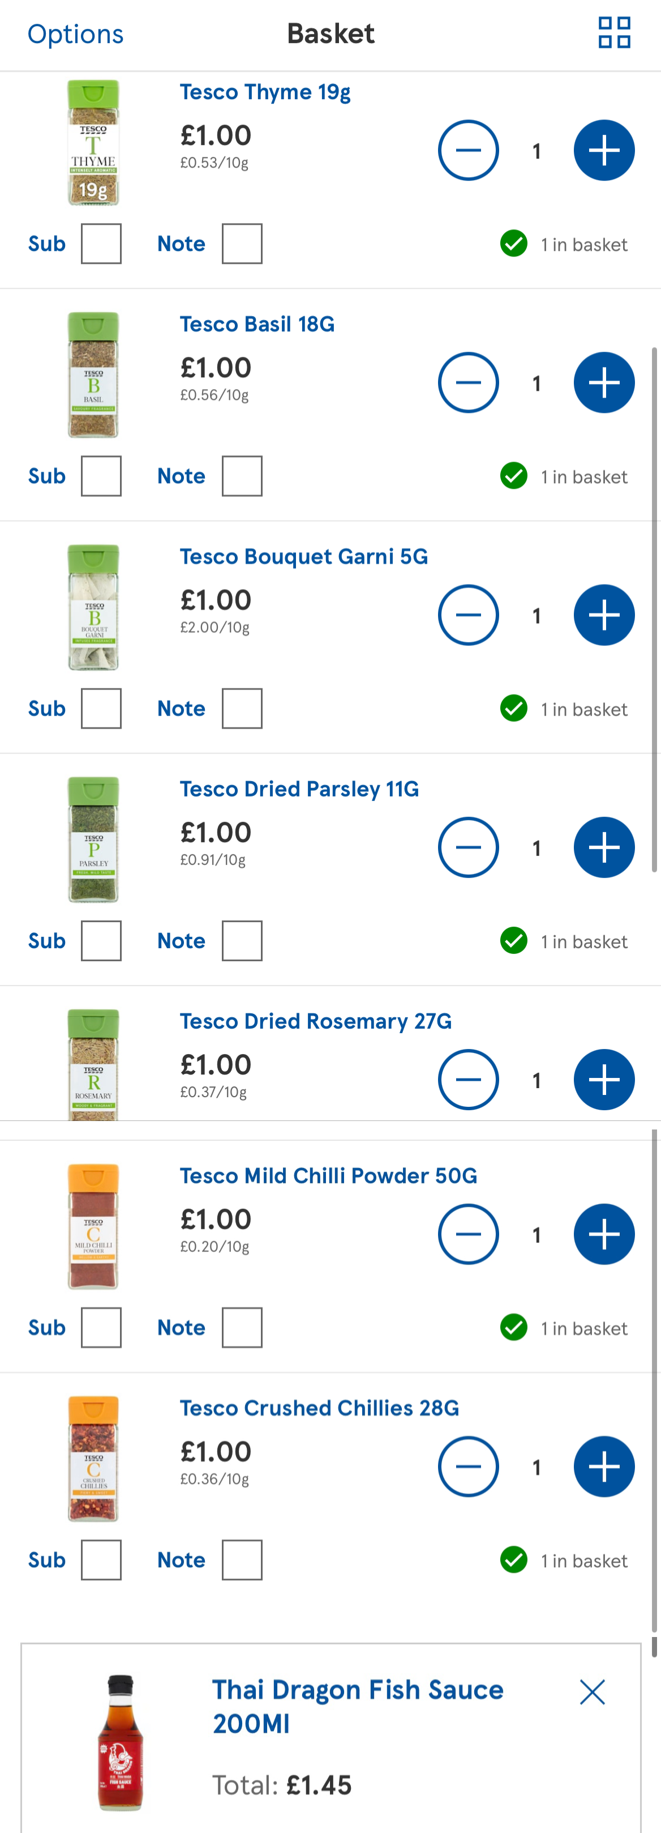Open the Options menu

coord(75,34)
